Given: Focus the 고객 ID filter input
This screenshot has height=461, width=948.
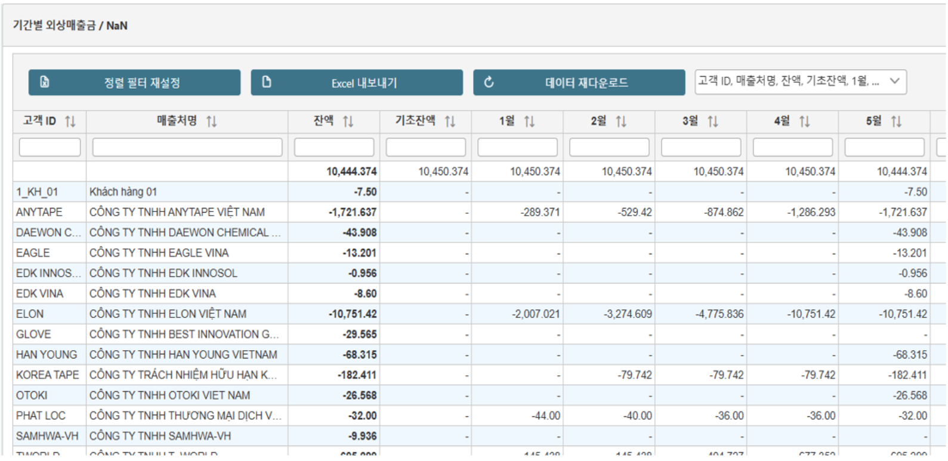Looking at the screenshot, I should click(50, 147).
